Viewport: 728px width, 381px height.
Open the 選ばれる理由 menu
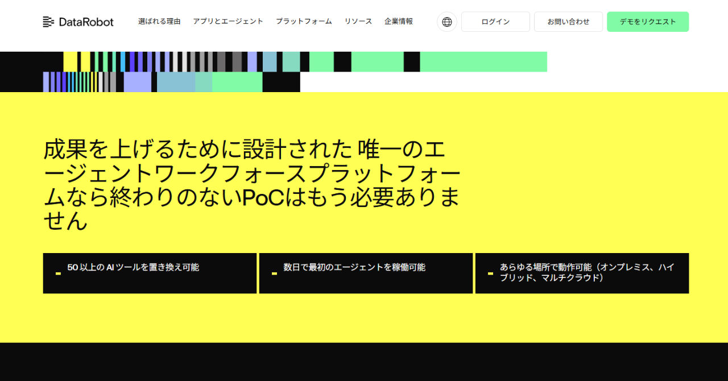[159, 22]
